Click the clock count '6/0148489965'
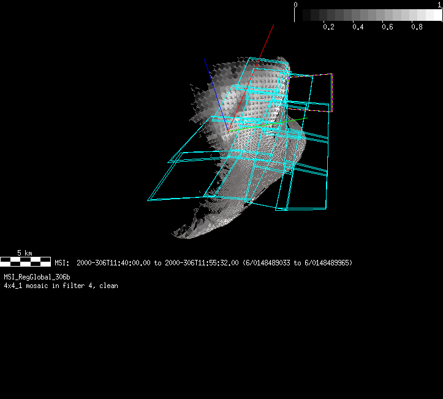The image size is (443, 399). pyautogui.click(x=327, y=263)
